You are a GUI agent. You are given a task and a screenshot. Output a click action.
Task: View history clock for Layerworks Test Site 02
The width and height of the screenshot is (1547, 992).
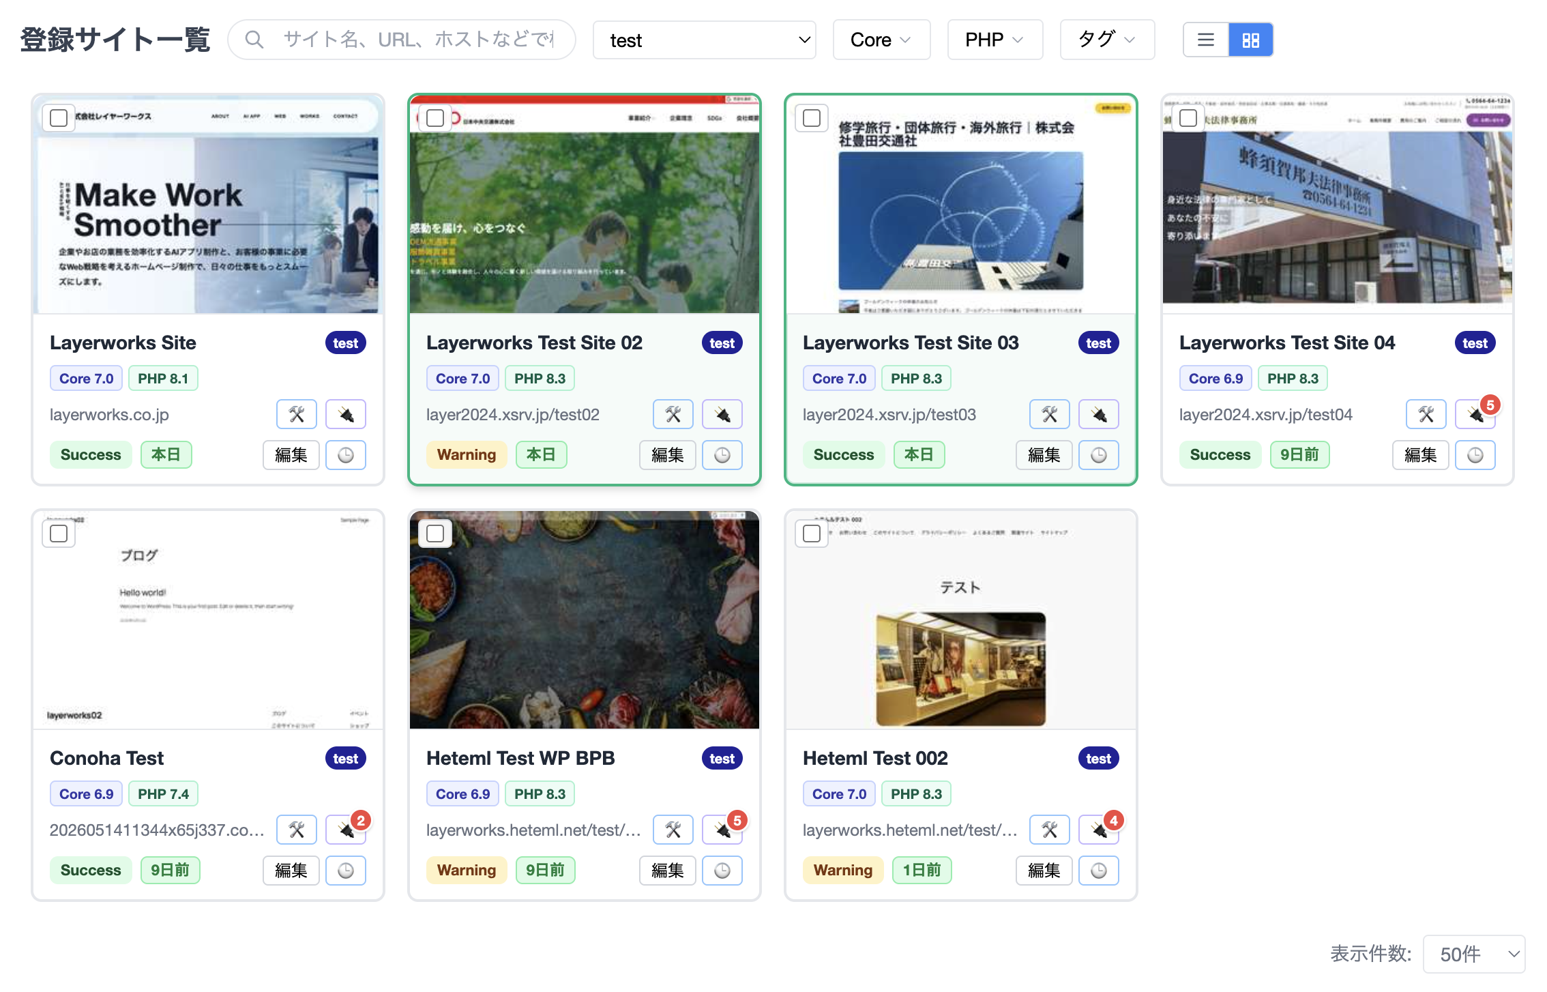pos(722,455)
